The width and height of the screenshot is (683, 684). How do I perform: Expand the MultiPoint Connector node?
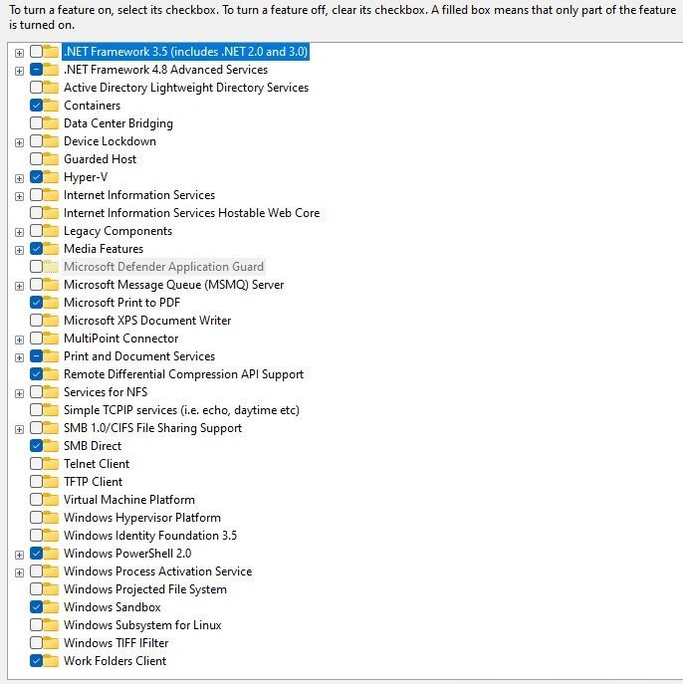pos(19,340)
